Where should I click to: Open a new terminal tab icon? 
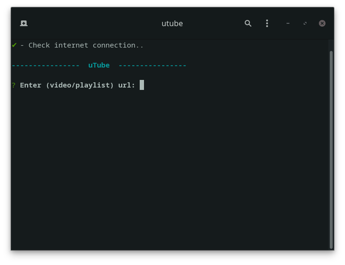(24, 23)
